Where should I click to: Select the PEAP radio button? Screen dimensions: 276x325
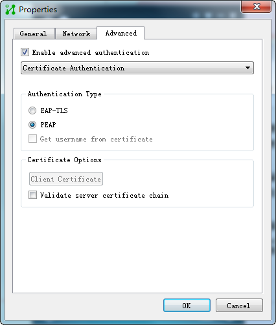(32, 125)
